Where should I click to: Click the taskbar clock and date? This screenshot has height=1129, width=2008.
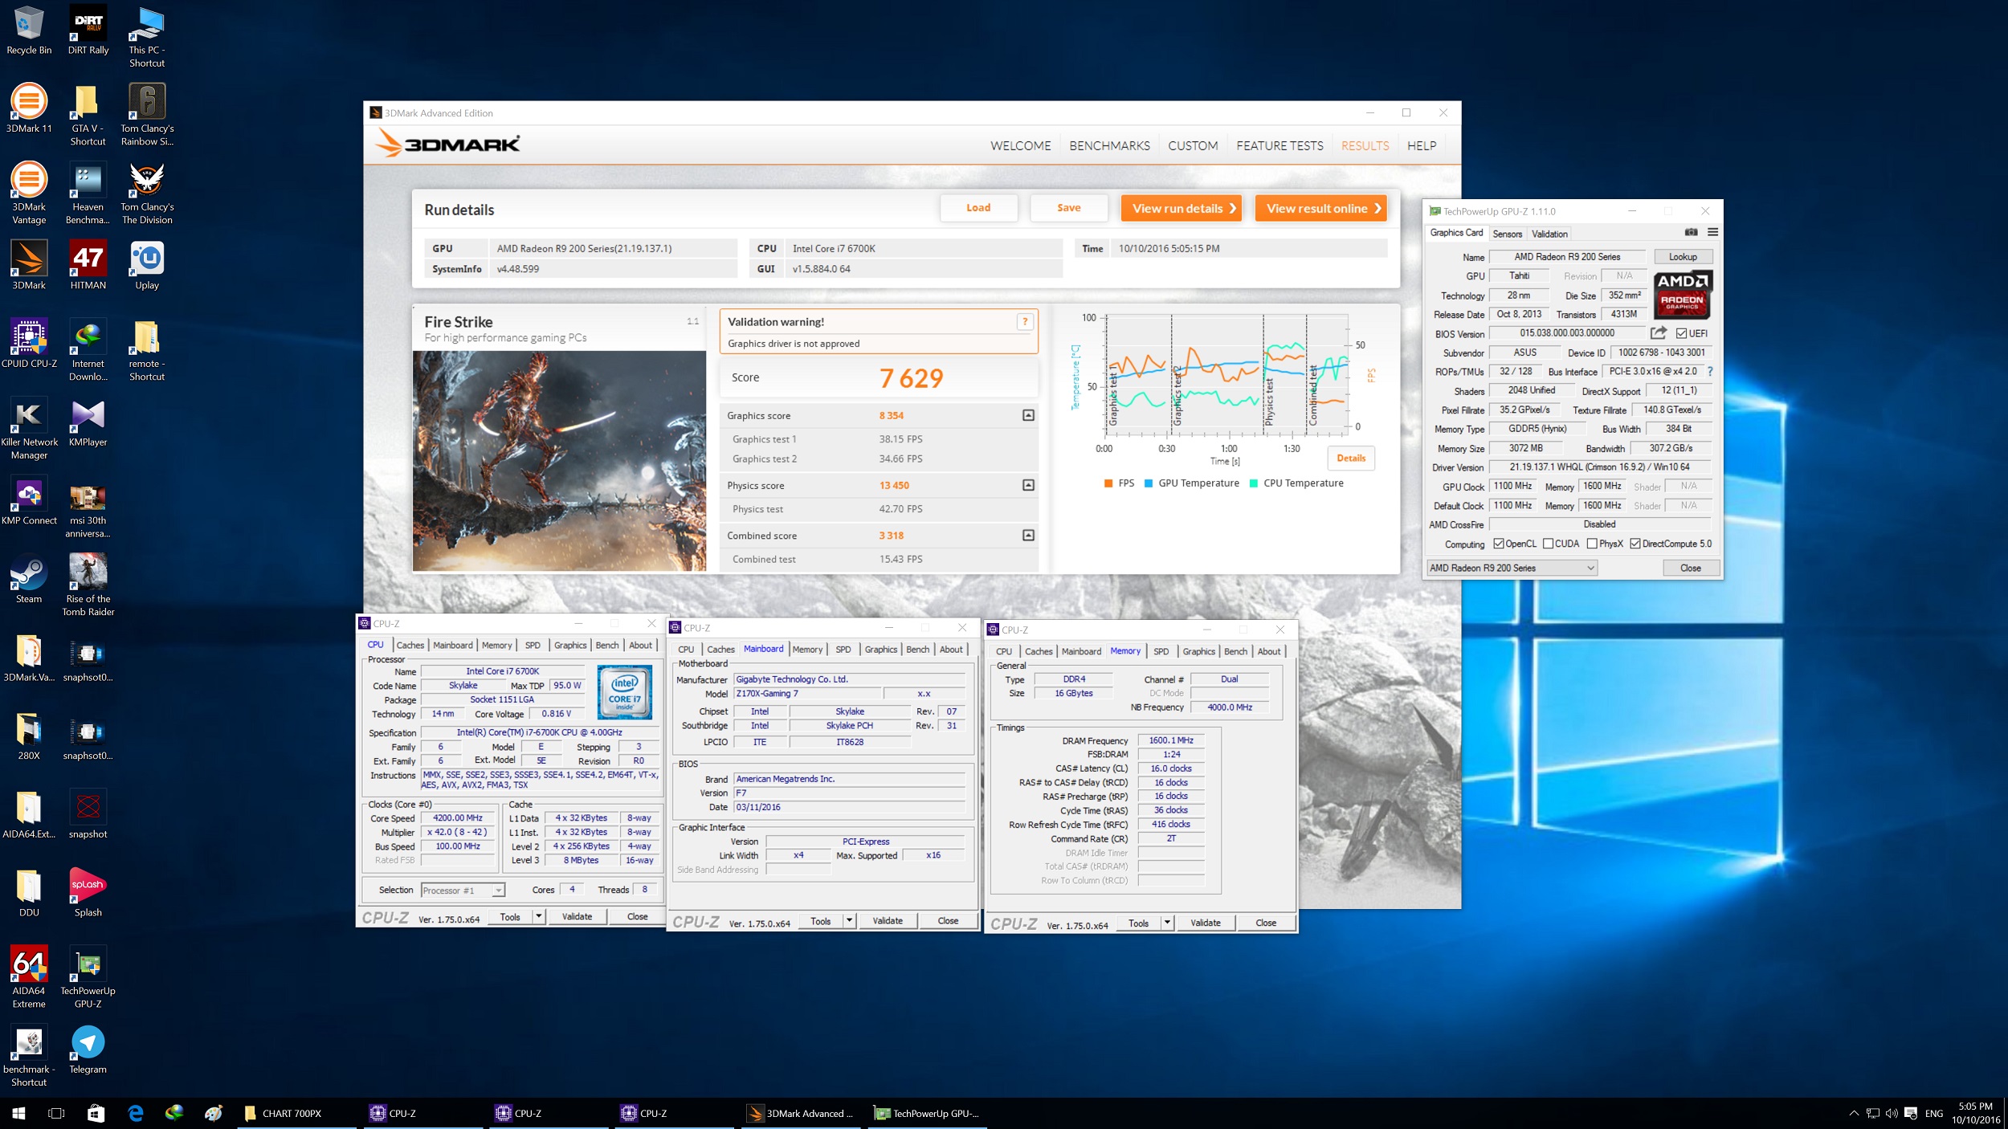(x=1975, y=1113)
